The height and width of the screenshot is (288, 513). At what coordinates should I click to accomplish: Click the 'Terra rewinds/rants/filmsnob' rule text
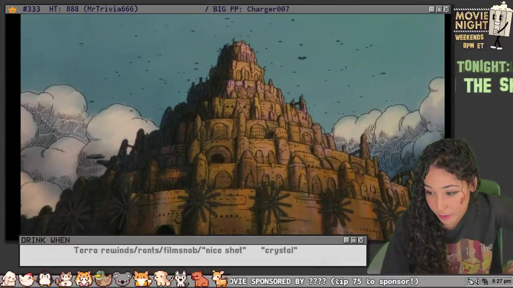click(x=137, y=250)
